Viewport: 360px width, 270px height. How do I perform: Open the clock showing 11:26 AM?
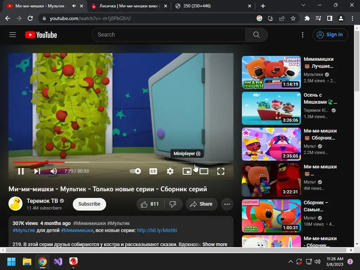335,262
